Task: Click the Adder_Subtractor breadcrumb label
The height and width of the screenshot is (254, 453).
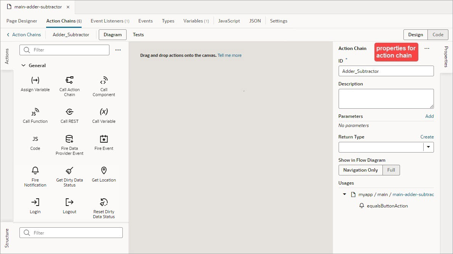Action: 71,35
